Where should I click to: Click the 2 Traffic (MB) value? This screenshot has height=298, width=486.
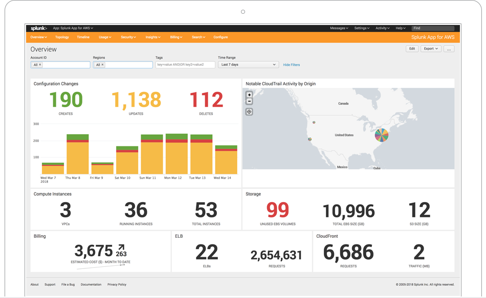point(419,252)
